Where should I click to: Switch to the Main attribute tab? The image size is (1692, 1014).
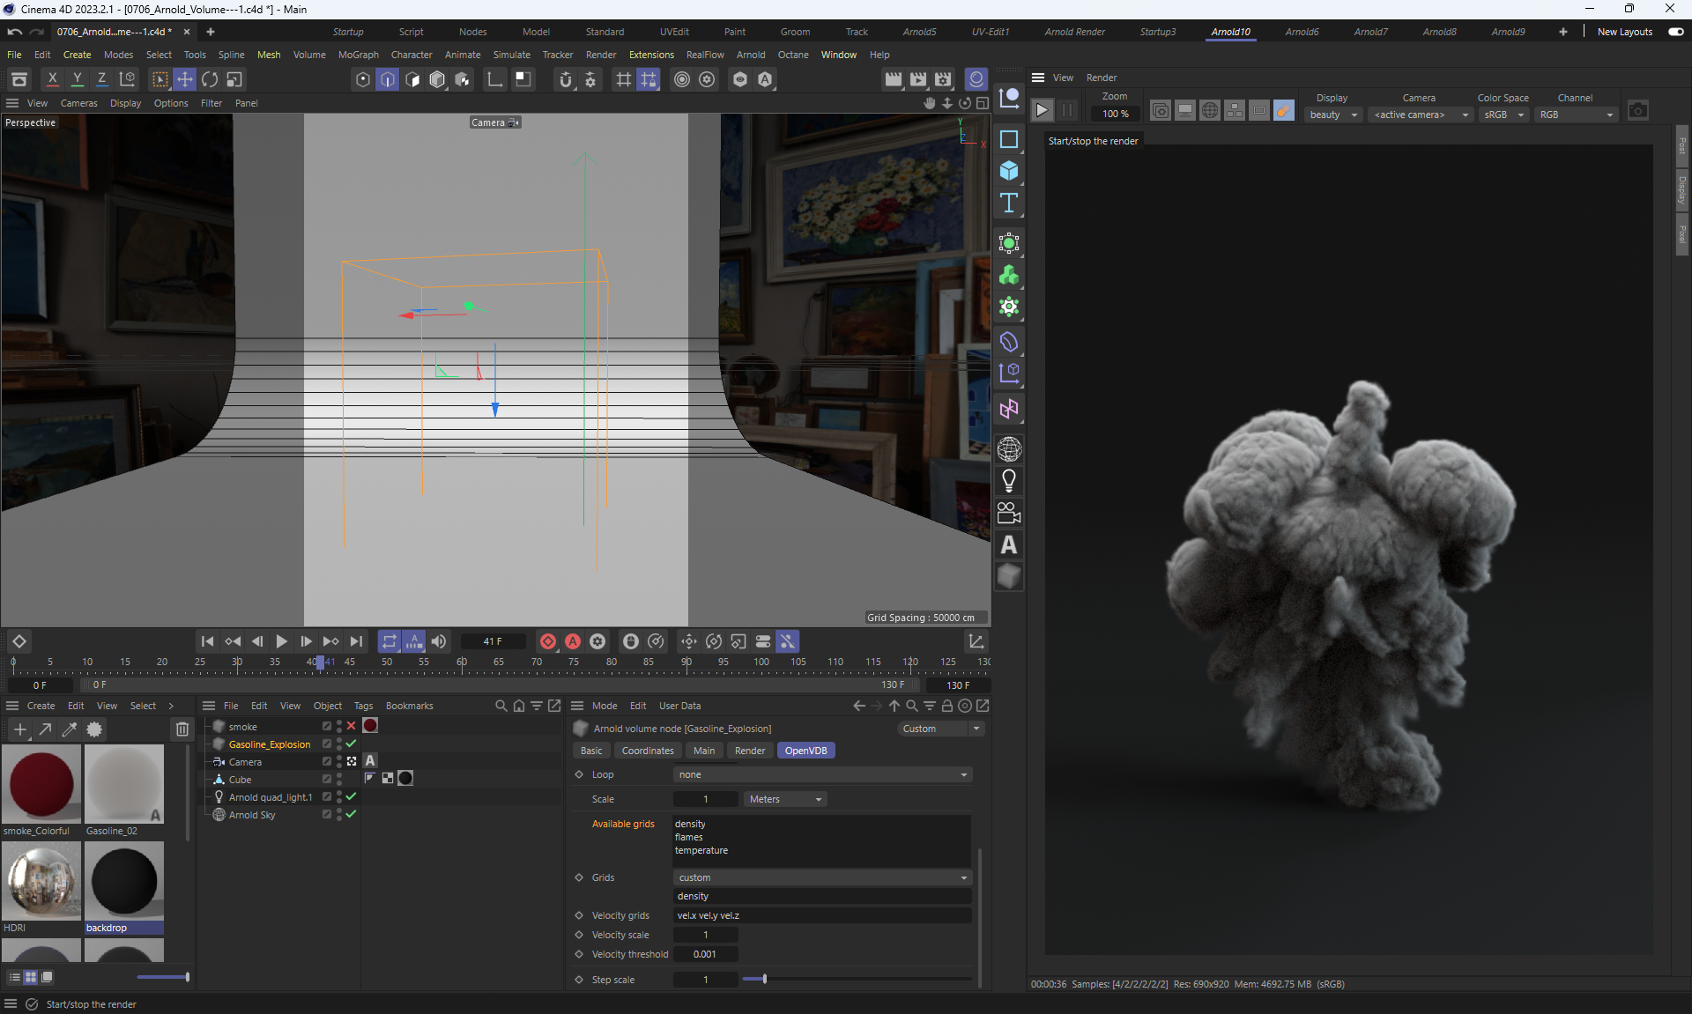[x=703, y=751]
